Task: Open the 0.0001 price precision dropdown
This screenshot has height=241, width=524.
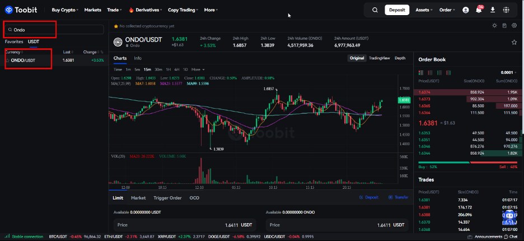Action: tap(509, 73)
